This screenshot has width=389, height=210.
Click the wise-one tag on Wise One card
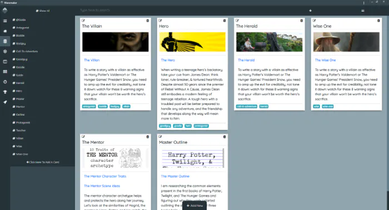click(327, 106)
